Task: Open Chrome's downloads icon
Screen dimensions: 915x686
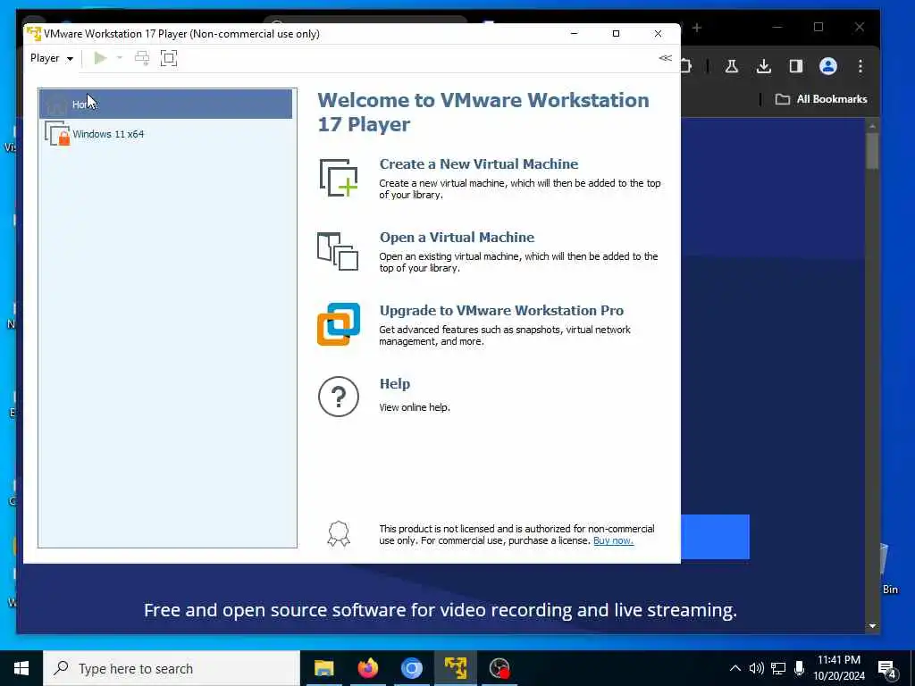Action: coord(763,66)
